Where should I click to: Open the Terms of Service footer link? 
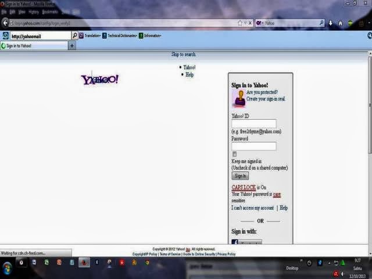click(170, 254)
